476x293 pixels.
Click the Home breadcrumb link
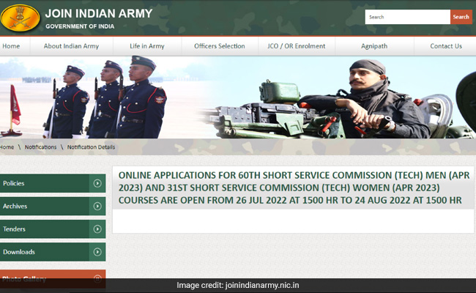click(x=7, y=147)
